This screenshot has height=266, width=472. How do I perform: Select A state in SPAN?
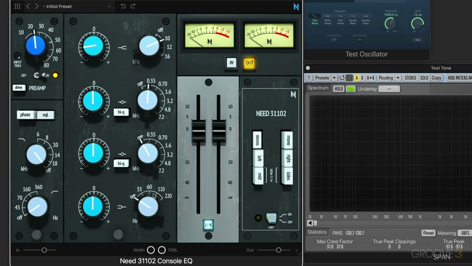357,78
